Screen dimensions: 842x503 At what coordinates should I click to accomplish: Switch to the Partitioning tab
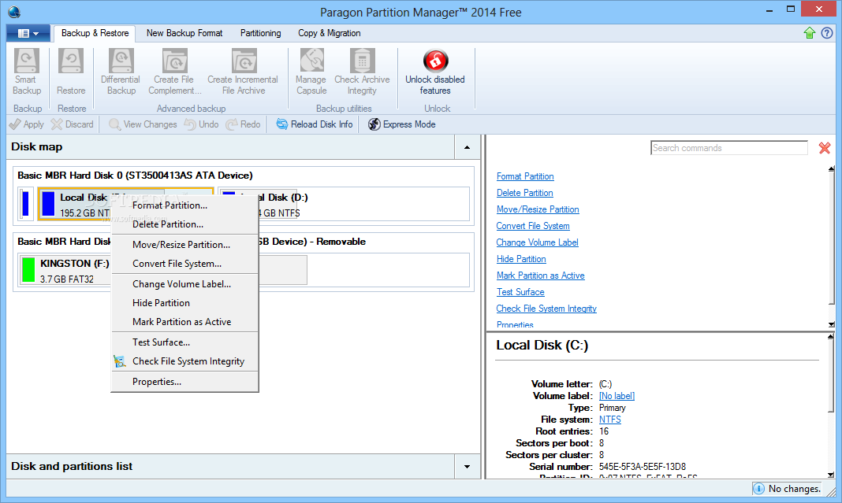click(x=260, y=33)
